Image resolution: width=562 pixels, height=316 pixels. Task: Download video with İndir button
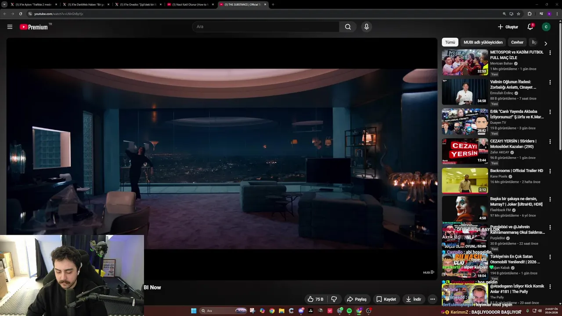click(x=414, y=299)
